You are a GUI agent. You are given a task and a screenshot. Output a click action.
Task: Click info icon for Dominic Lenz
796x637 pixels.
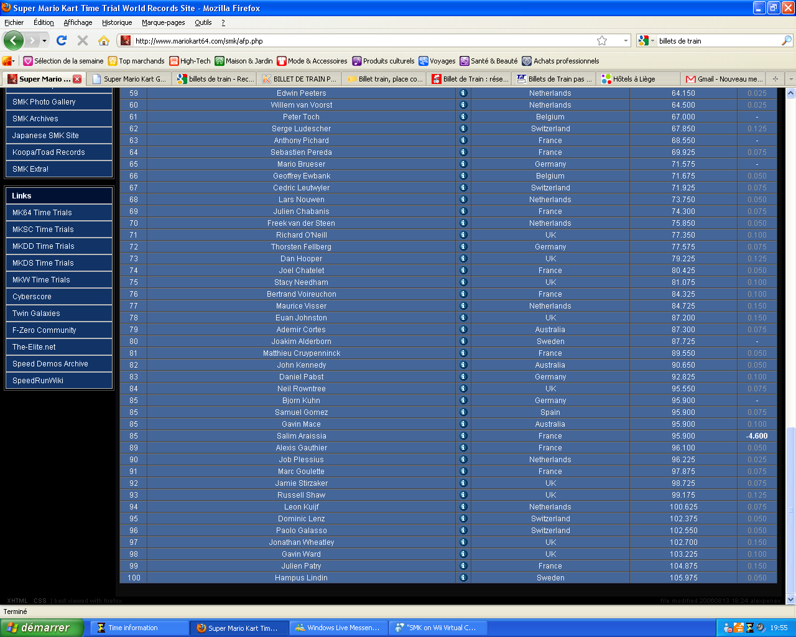tap(463, 519)
